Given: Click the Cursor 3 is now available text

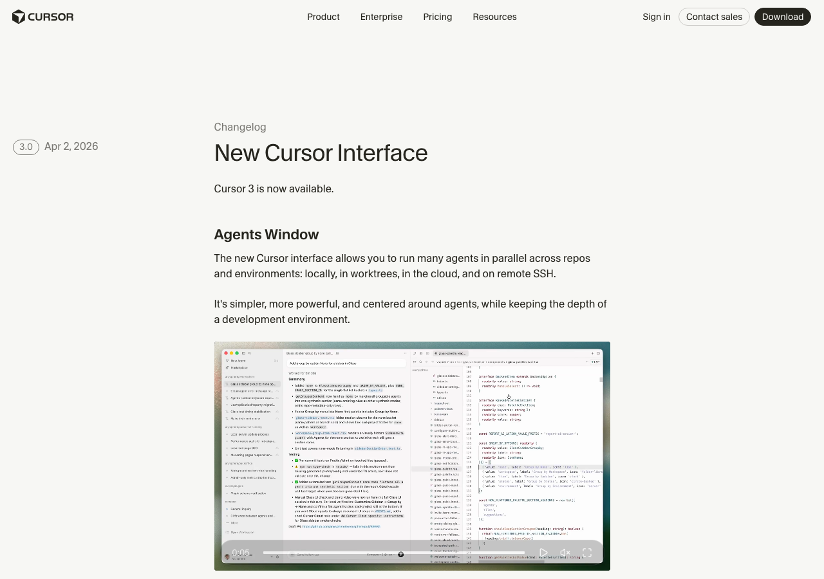Looking at the screenshot, I should [274, 189].
